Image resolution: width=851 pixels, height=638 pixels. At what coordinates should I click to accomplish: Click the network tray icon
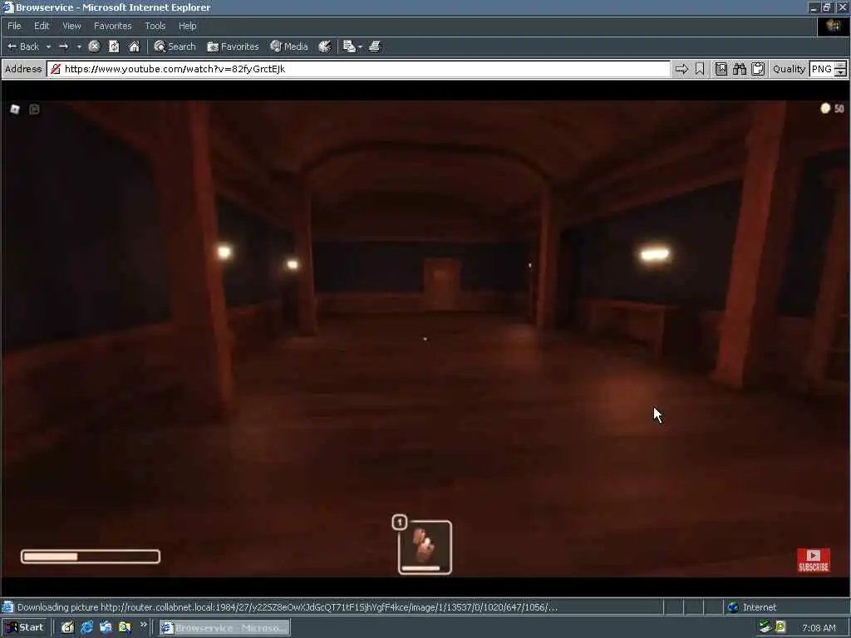click(765, 628)
